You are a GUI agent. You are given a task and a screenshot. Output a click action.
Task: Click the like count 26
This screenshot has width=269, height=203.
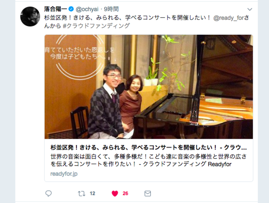[x=125, y=194]
